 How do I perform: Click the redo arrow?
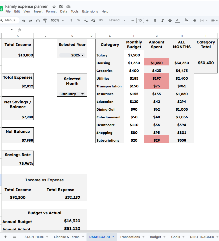pyautogui.click(x=30, y=20)
